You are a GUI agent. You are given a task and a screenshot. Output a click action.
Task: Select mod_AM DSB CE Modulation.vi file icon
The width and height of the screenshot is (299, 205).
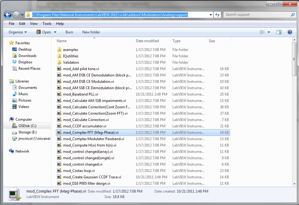59,81
